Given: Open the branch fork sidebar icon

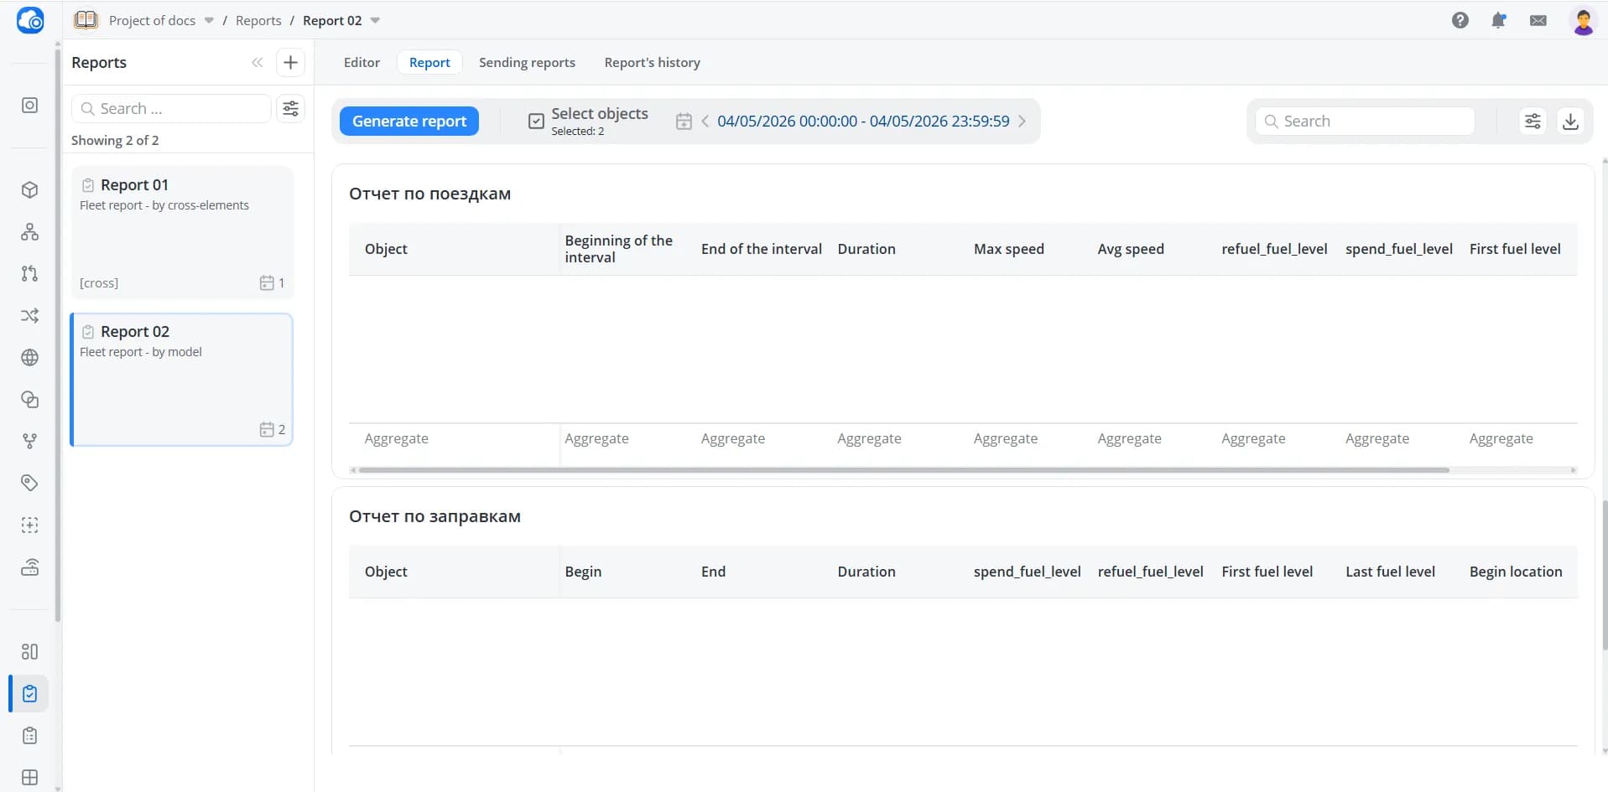Looking at the screenshot, I should tap(30, 441).
